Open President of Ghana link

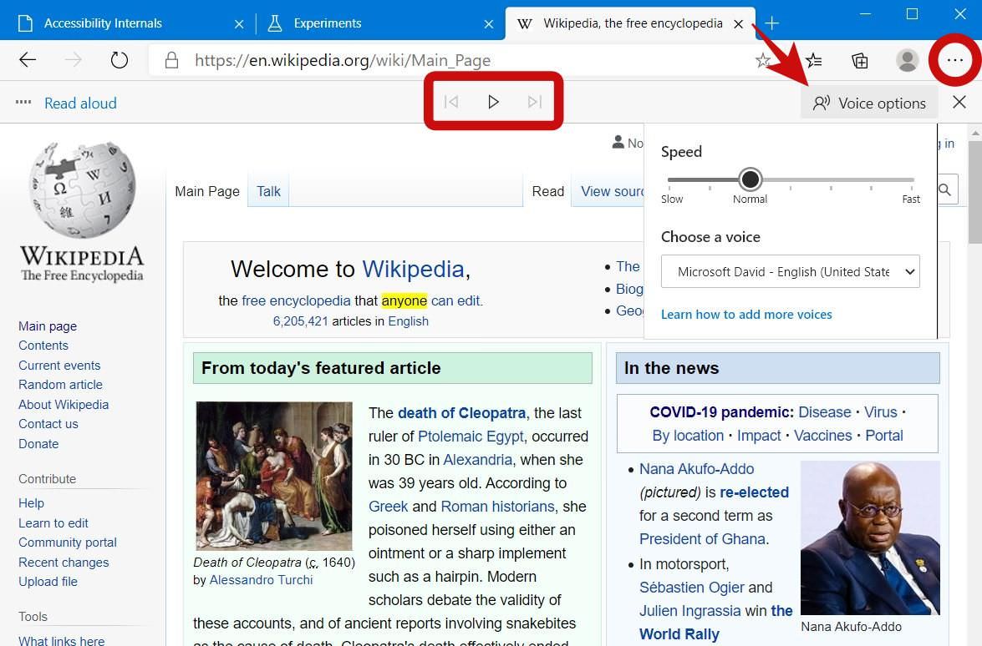click(702, 539)
